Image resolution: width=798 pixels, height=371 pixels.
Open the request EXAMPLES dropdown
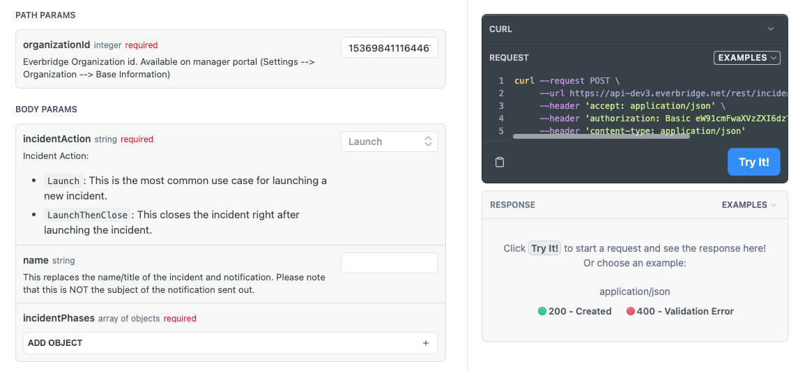pos(746,58)
